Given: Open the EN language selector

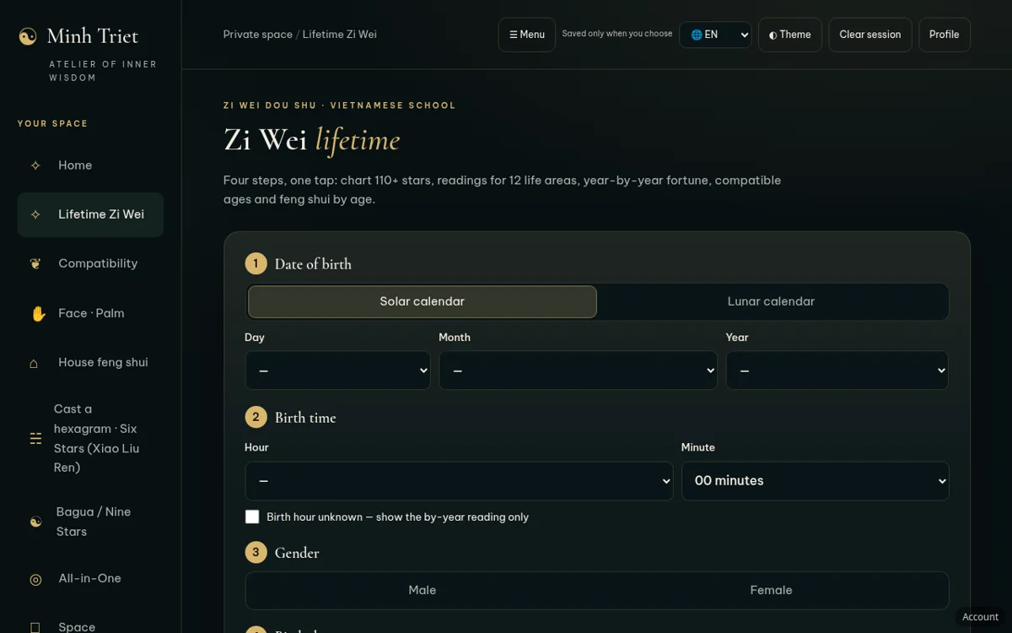Looking at the screenshot, I should coord(715,35).
